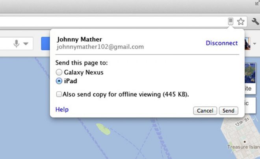Click the small green island on the map
Viewport: 260px width, 159px height.
pyautogui.click(x=103, y=129)
